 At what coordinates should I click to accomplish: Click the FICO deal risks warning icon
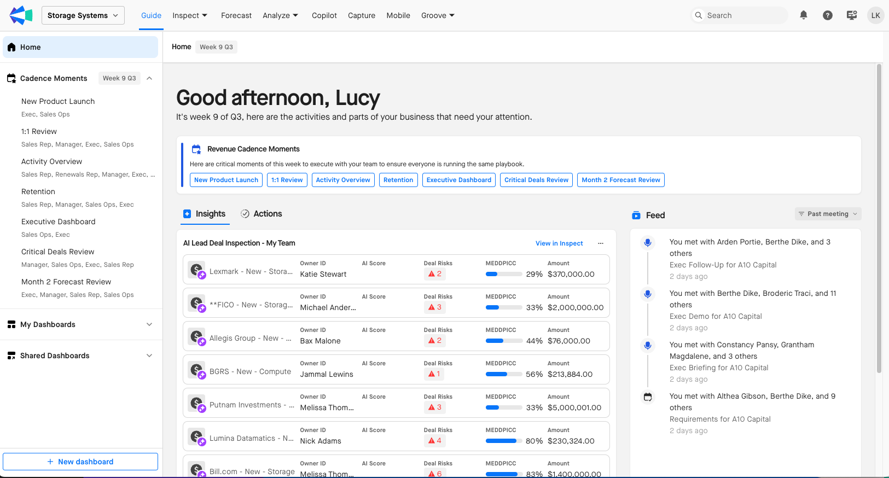coord(432,307)
